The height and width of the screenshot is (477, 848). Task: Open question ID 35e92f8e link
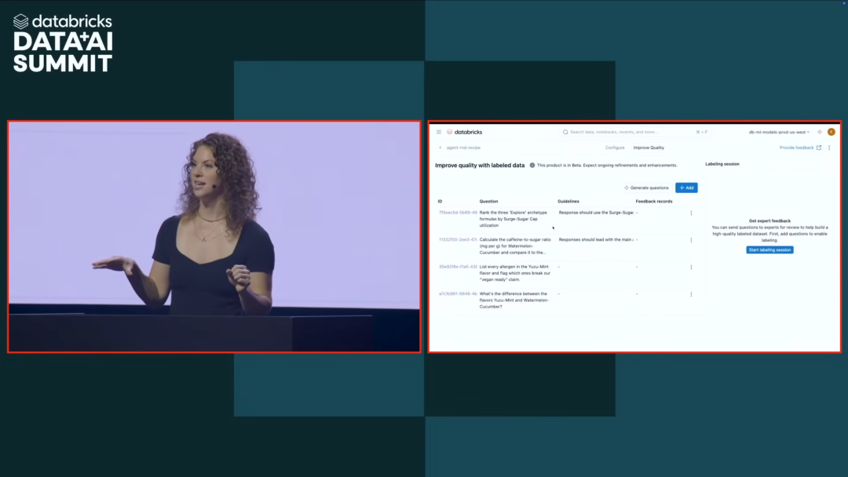458,267
